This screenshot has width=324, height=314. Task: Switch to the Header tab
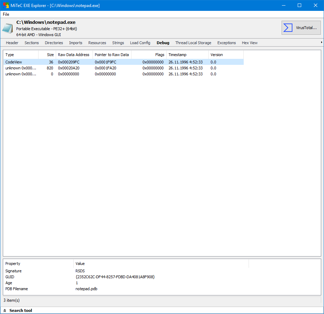click(x=12, y=43)
